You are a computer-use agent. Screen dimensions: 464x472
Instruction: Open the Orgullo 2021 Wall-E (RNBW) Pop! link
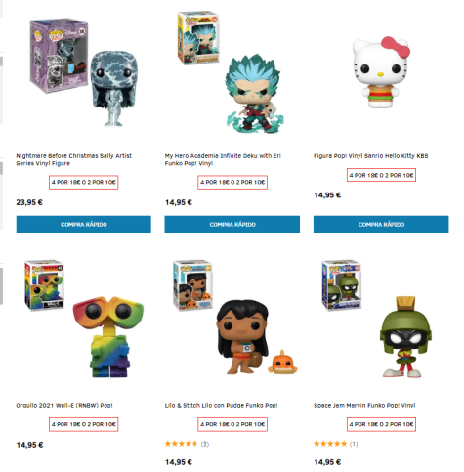(64, 406)
